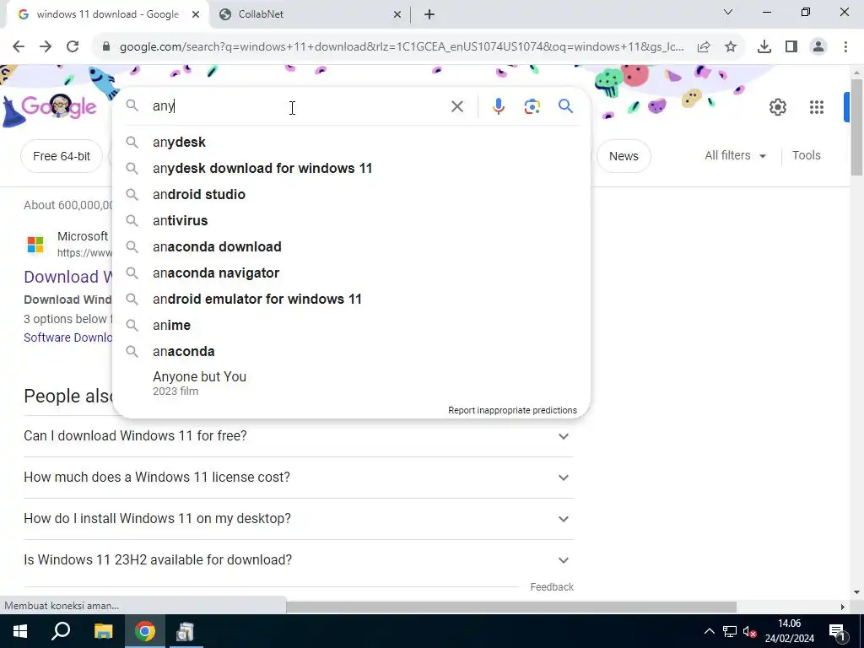
Task: Click 'Report inappropriate predictions' link
Action: 512,411
